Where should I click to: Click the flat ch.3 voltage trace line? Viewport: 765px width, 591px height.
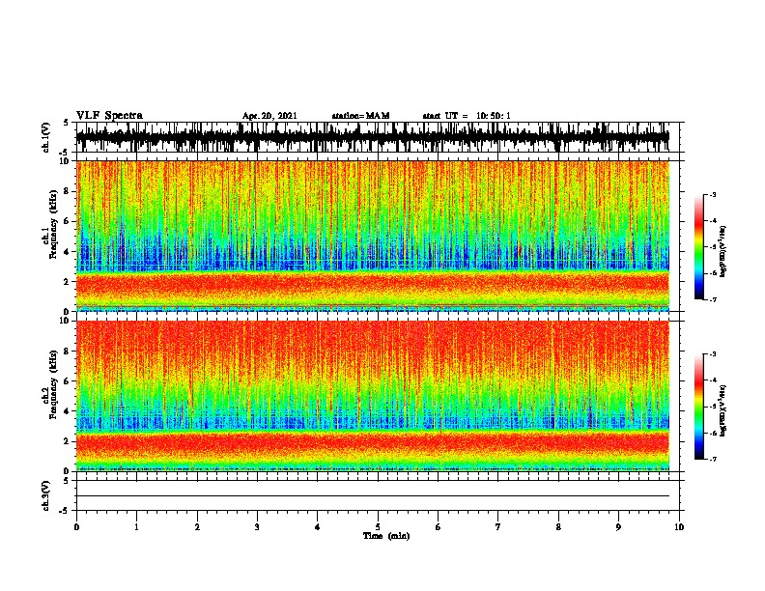373,496
